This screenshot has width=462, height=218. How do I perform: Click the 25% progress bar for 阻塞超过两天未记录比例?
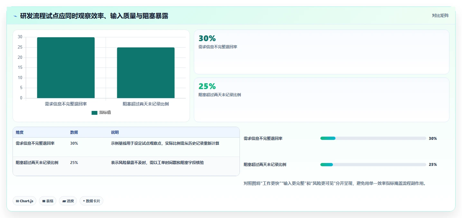pyautogui.click(x=373, y=165)
